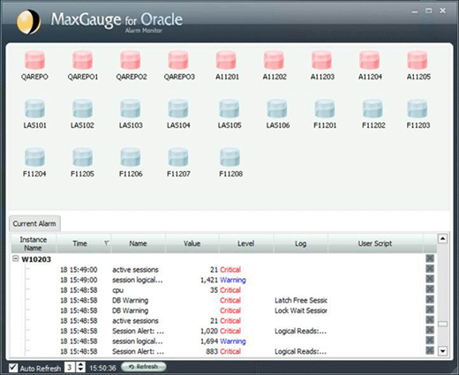Select the F11201 database icon

(x=325, y=109)
